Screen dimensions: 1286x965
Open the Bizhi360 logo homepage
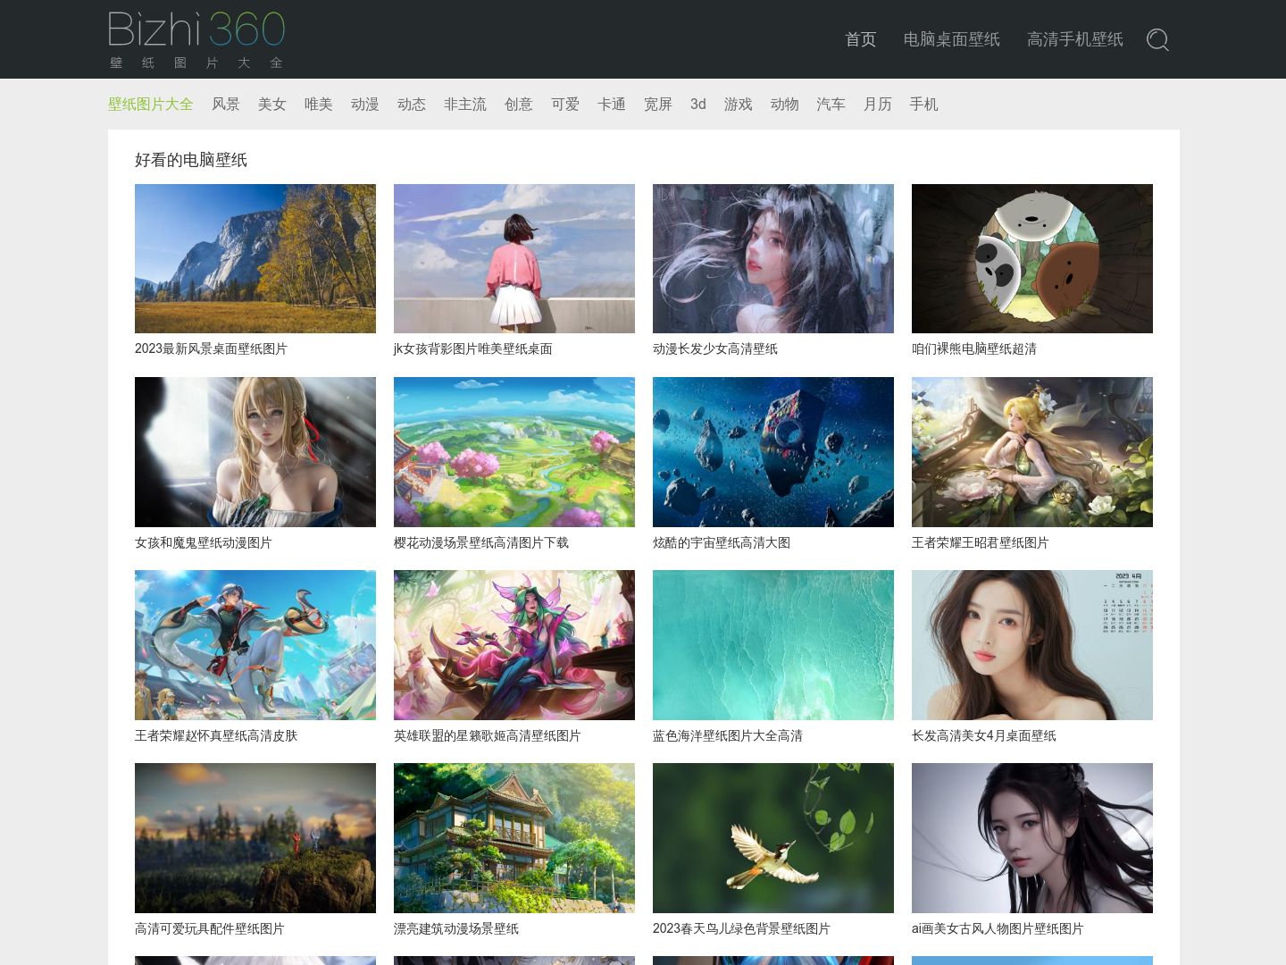pos(196,39)
